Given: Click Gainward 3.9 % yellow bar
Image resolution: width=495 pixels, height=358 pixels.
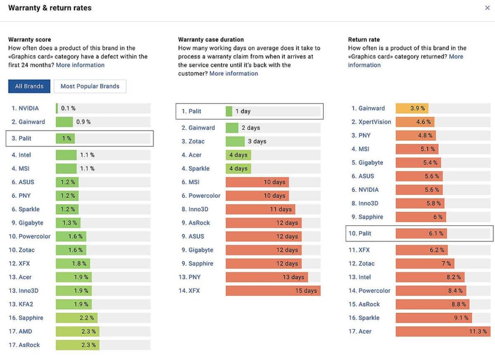Looking at the screenshot, I should pos(412,109).
